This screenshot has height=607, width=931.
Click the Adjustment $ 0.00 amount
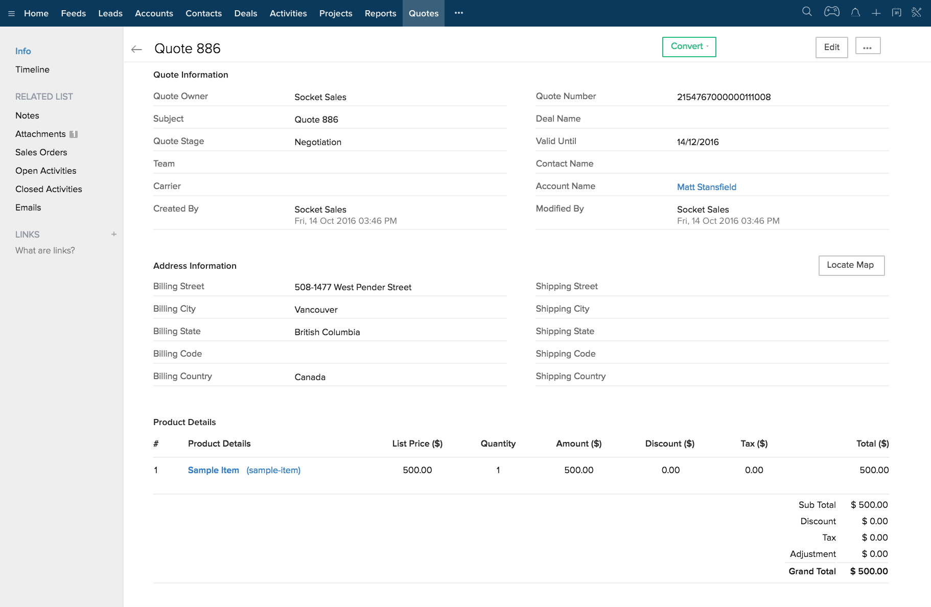click(875, 554)
